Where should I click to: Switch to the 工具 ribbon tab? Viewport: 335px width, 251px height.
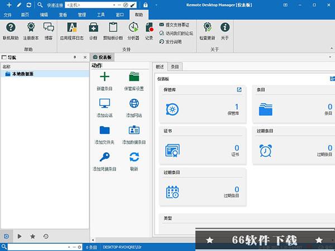point(101,15)
